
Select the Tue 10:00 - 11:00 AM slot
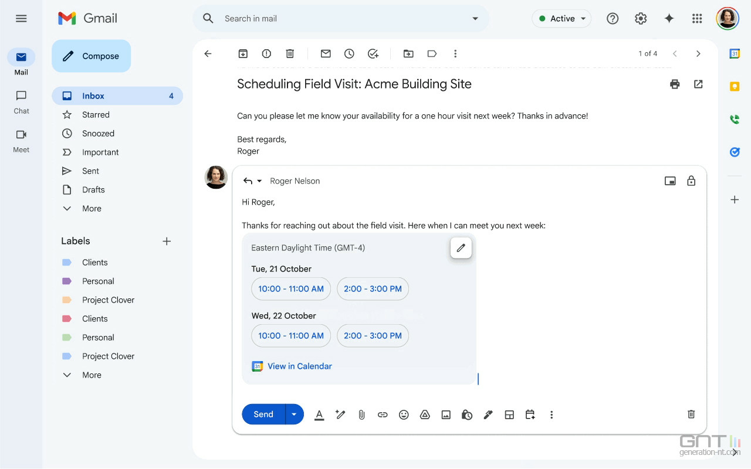pyautogui.click(x=291, y=288)
